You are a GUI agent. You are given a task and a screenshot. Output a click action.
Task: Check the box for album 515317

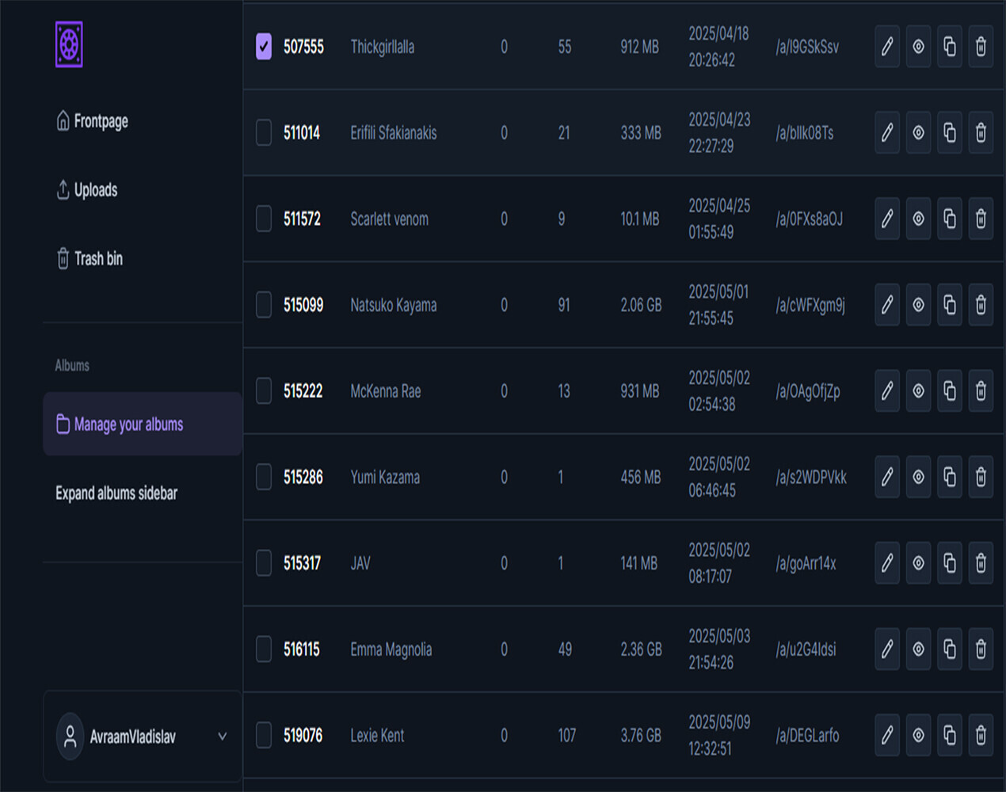(x=264, y=563)
